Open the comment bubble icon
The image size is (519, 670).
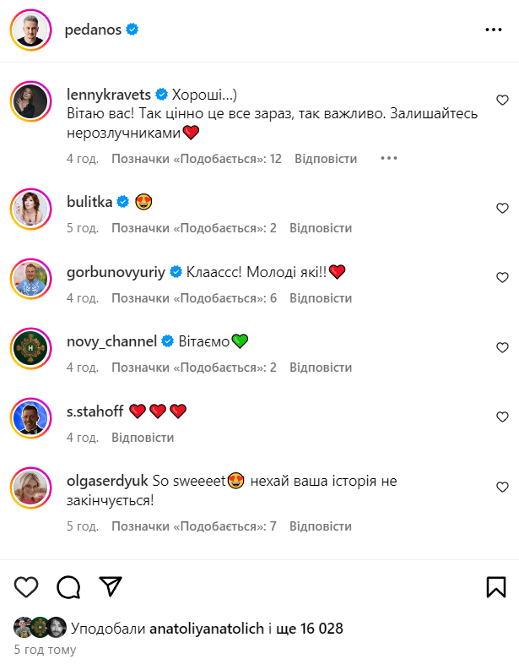tap(68, 586)
